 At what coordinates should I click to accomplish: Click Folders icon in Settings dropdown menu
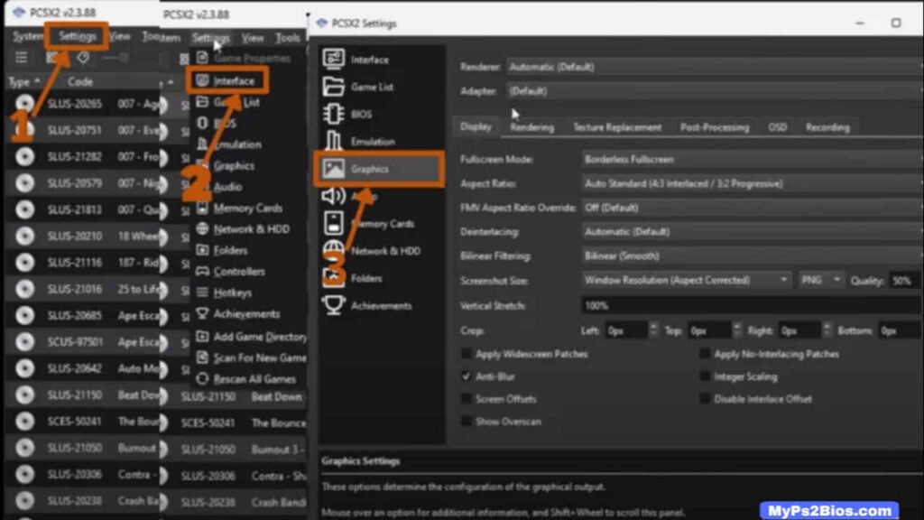pyautogui.click(x=202, y=250)
